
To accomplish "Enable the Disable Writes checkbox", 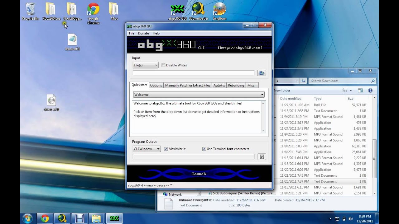I will [163, 65].
